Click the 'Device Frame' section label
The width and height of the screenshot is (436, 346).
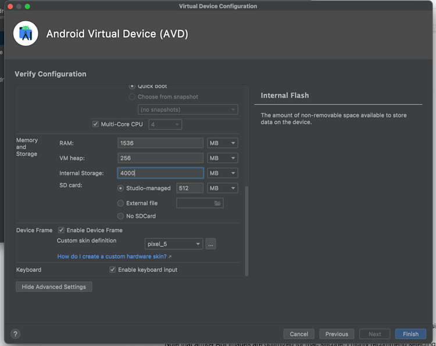34,230
